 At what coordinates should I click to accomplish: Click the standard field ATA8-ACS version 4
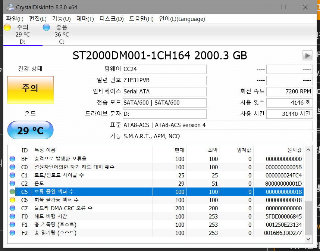(217, 125)
